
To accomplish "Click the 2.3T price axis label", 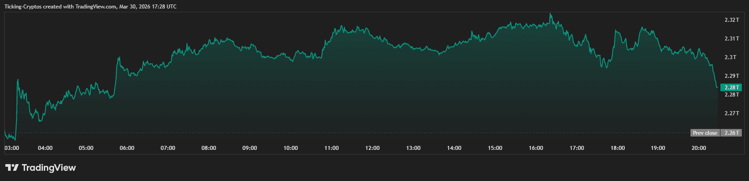I will pos(730,57).
